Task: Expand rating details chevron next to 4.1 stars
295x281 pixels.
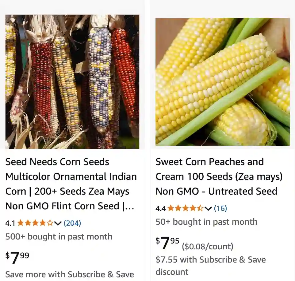Action: tap(58, 223)
